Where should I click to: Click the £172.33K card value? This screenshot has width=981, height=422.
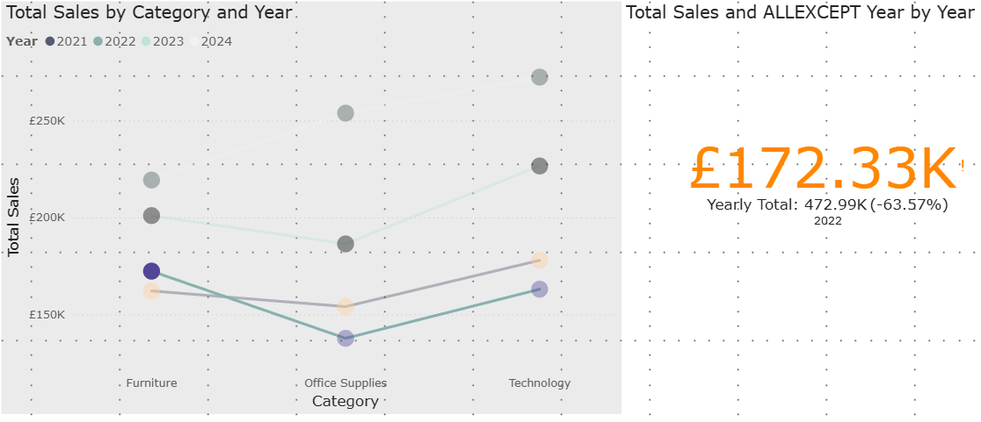click(x=822, y=168)
